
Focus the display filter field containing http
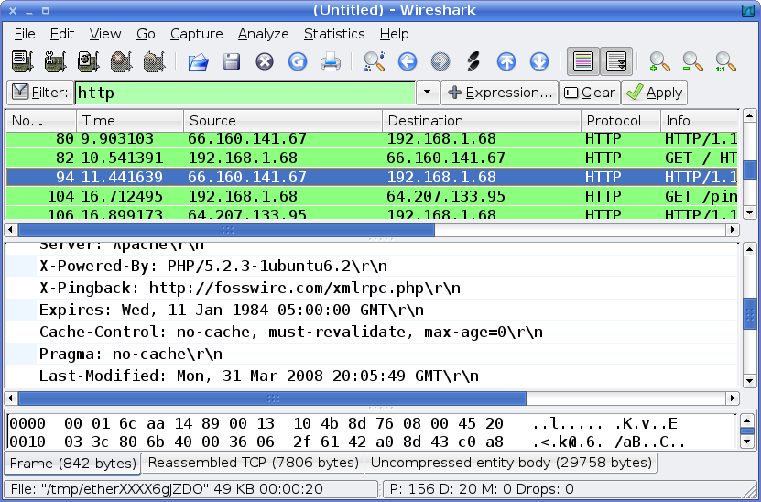pyautogui.click(x=245, y=93)
